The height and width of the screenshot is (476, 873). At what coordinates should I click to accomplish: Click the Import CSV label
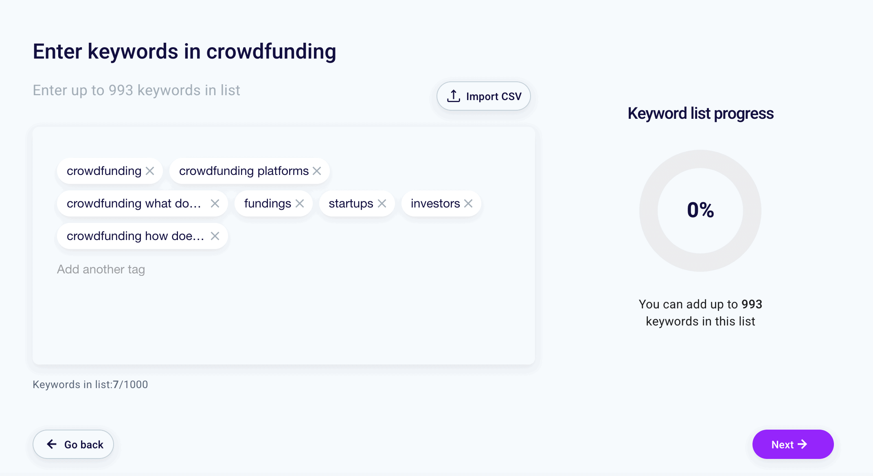[x=494, y=96]
